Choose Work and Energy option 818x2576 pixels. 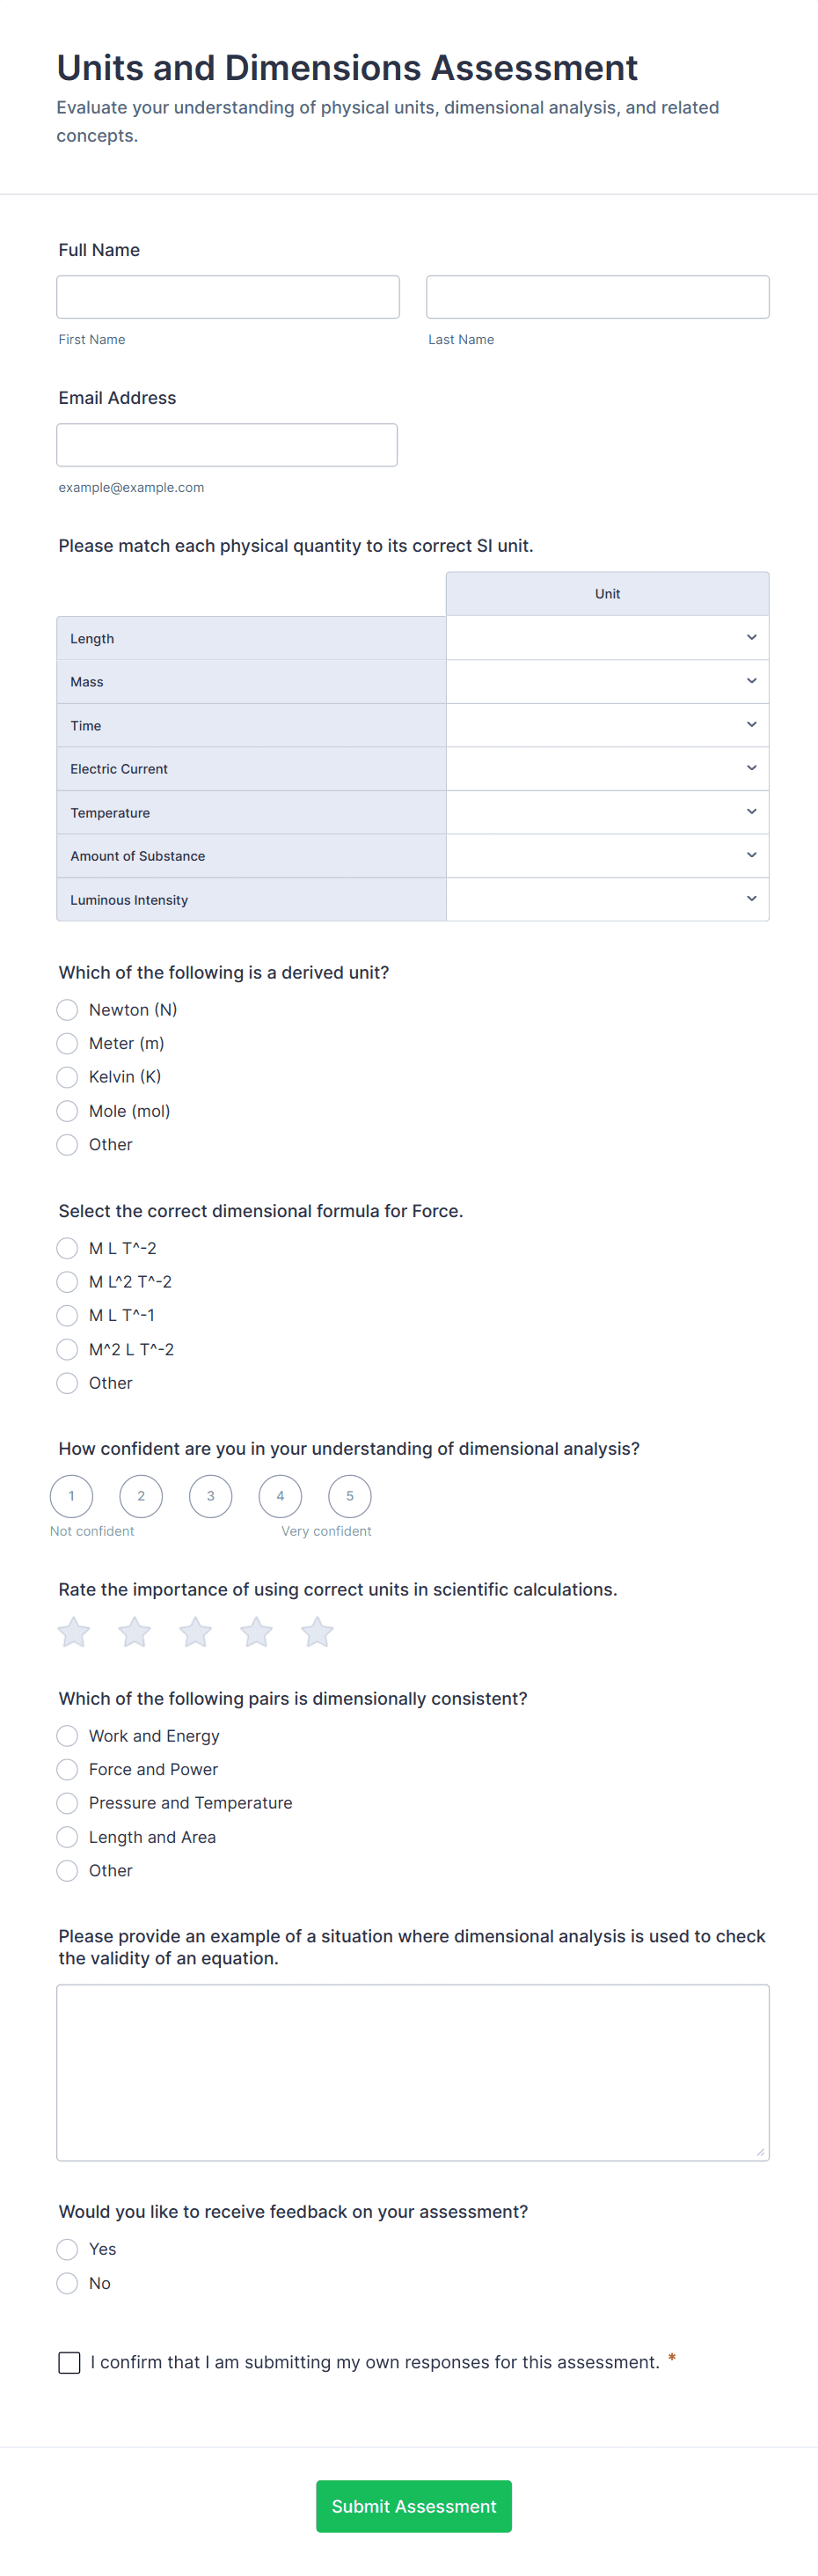(x=68, y=1736)
